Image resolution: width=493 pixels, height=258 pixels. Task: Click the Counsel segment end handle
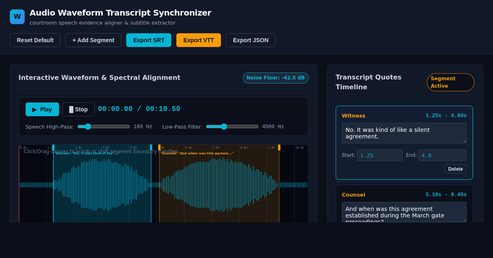(279, 147)
